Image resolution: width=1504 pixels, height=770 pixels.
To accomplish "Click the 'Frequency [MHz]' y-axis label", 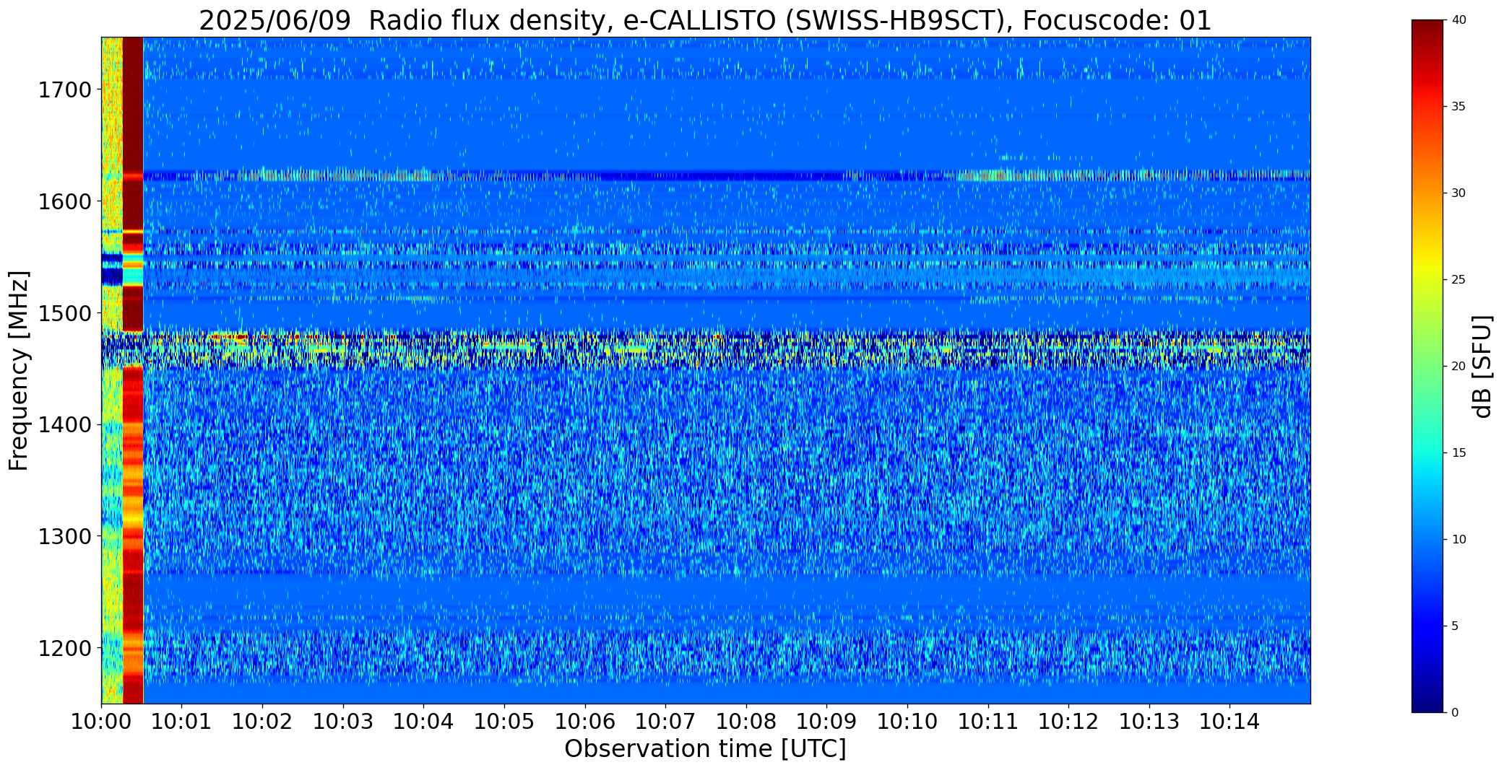I will 19,370.
